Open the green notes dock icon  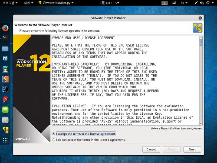tap(5, 110)
